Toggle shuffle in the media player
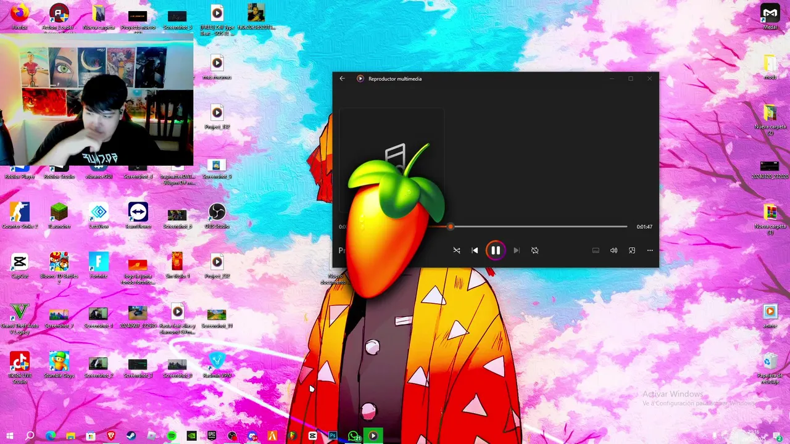This screenshot has width=790, height=444. 457,250
